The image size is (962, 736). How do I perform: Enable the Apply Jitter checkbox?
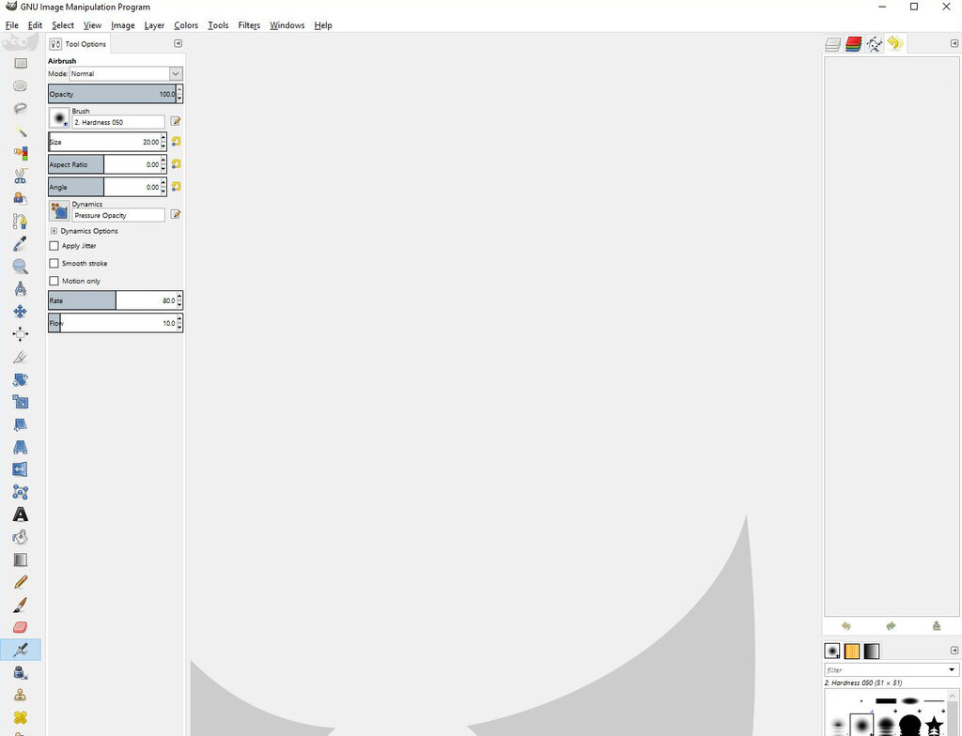coord(54,246)
